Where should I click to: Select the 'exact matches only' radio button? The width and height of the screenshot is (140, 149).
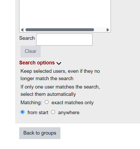point(46,102)
